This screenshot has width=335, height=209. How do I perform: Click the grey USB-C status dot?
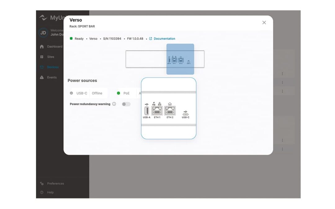(x=71, y=93)
